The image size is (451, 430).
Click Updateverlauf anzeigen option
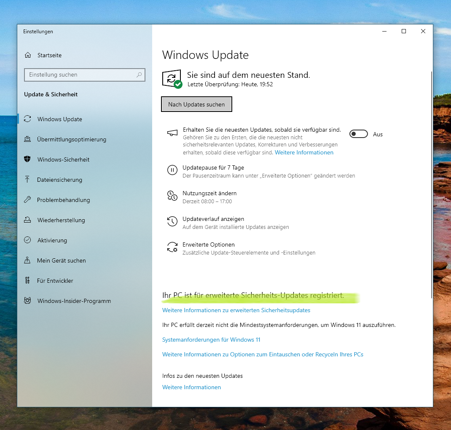[x=228, y=223]
